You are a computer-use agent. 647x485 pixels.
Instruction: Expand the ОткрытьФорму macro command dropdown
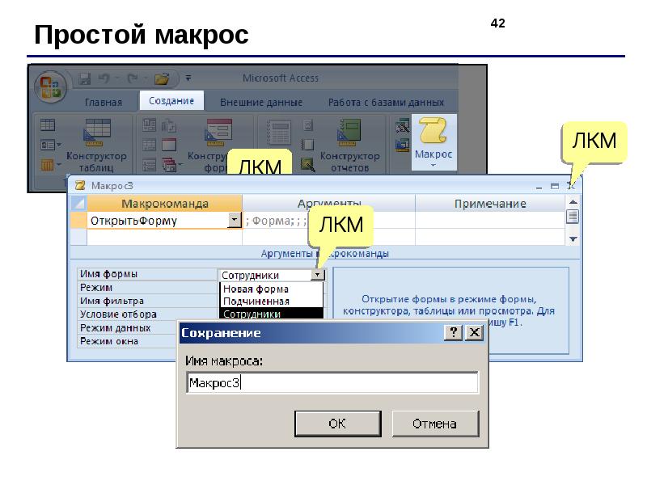(x=235, y=220)
